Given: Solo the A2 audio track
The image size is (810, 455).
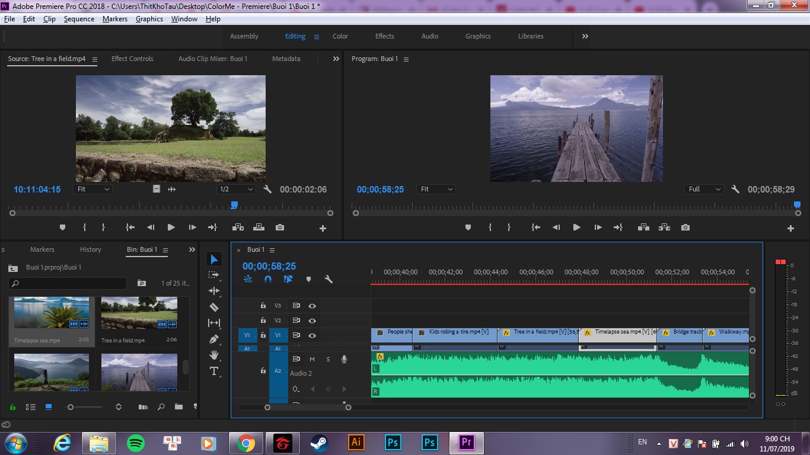Looking at the screenshot, I should point(328,359).
